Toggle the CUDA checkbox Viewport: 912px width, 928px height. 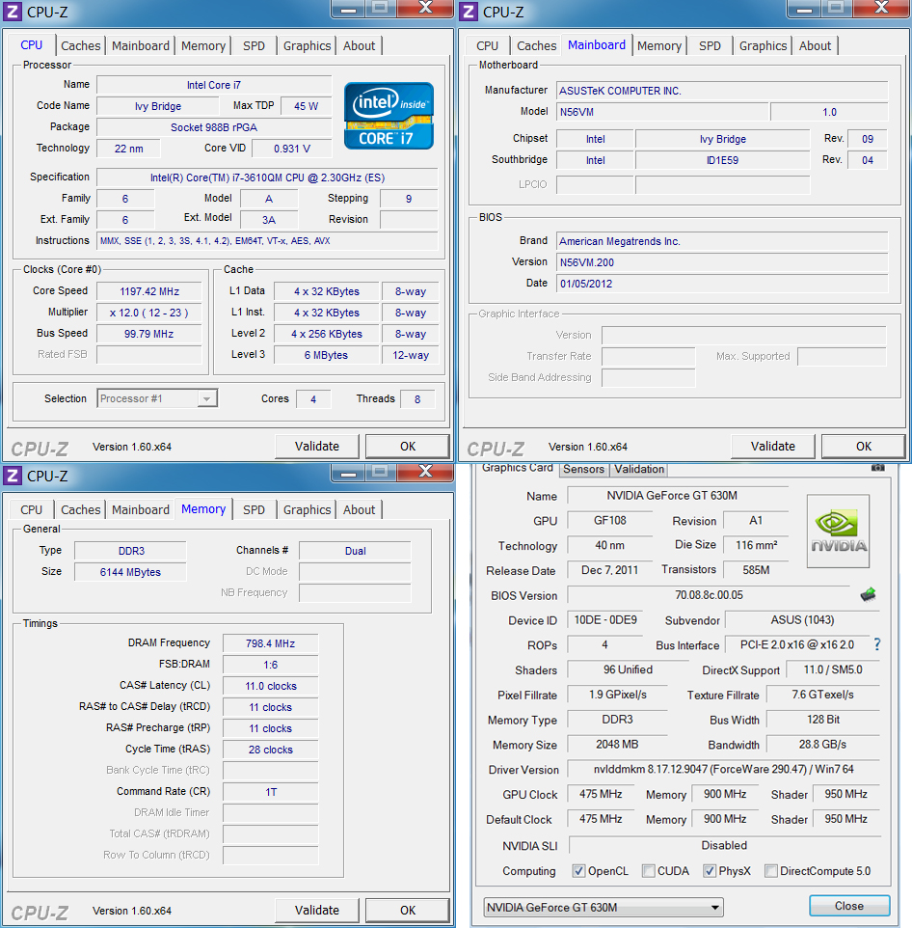648,870
